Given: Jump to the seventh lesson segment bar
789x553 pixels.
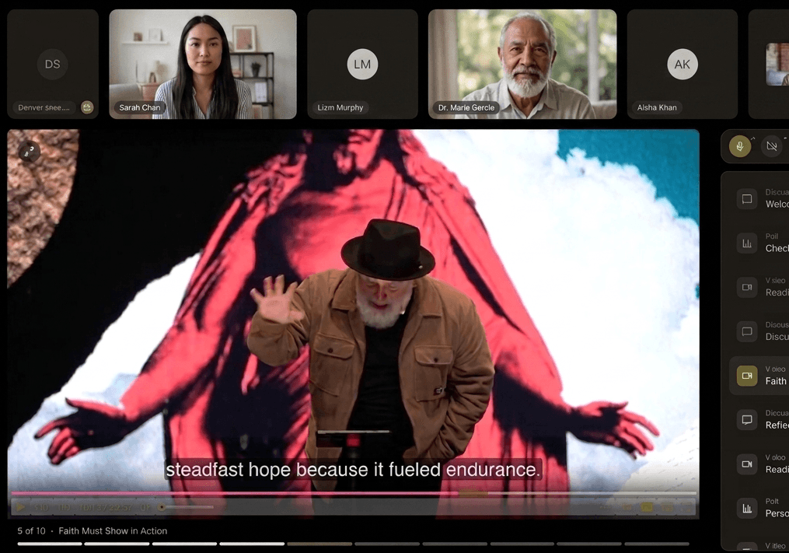Looking at the screenshot, I should (455, 544).
